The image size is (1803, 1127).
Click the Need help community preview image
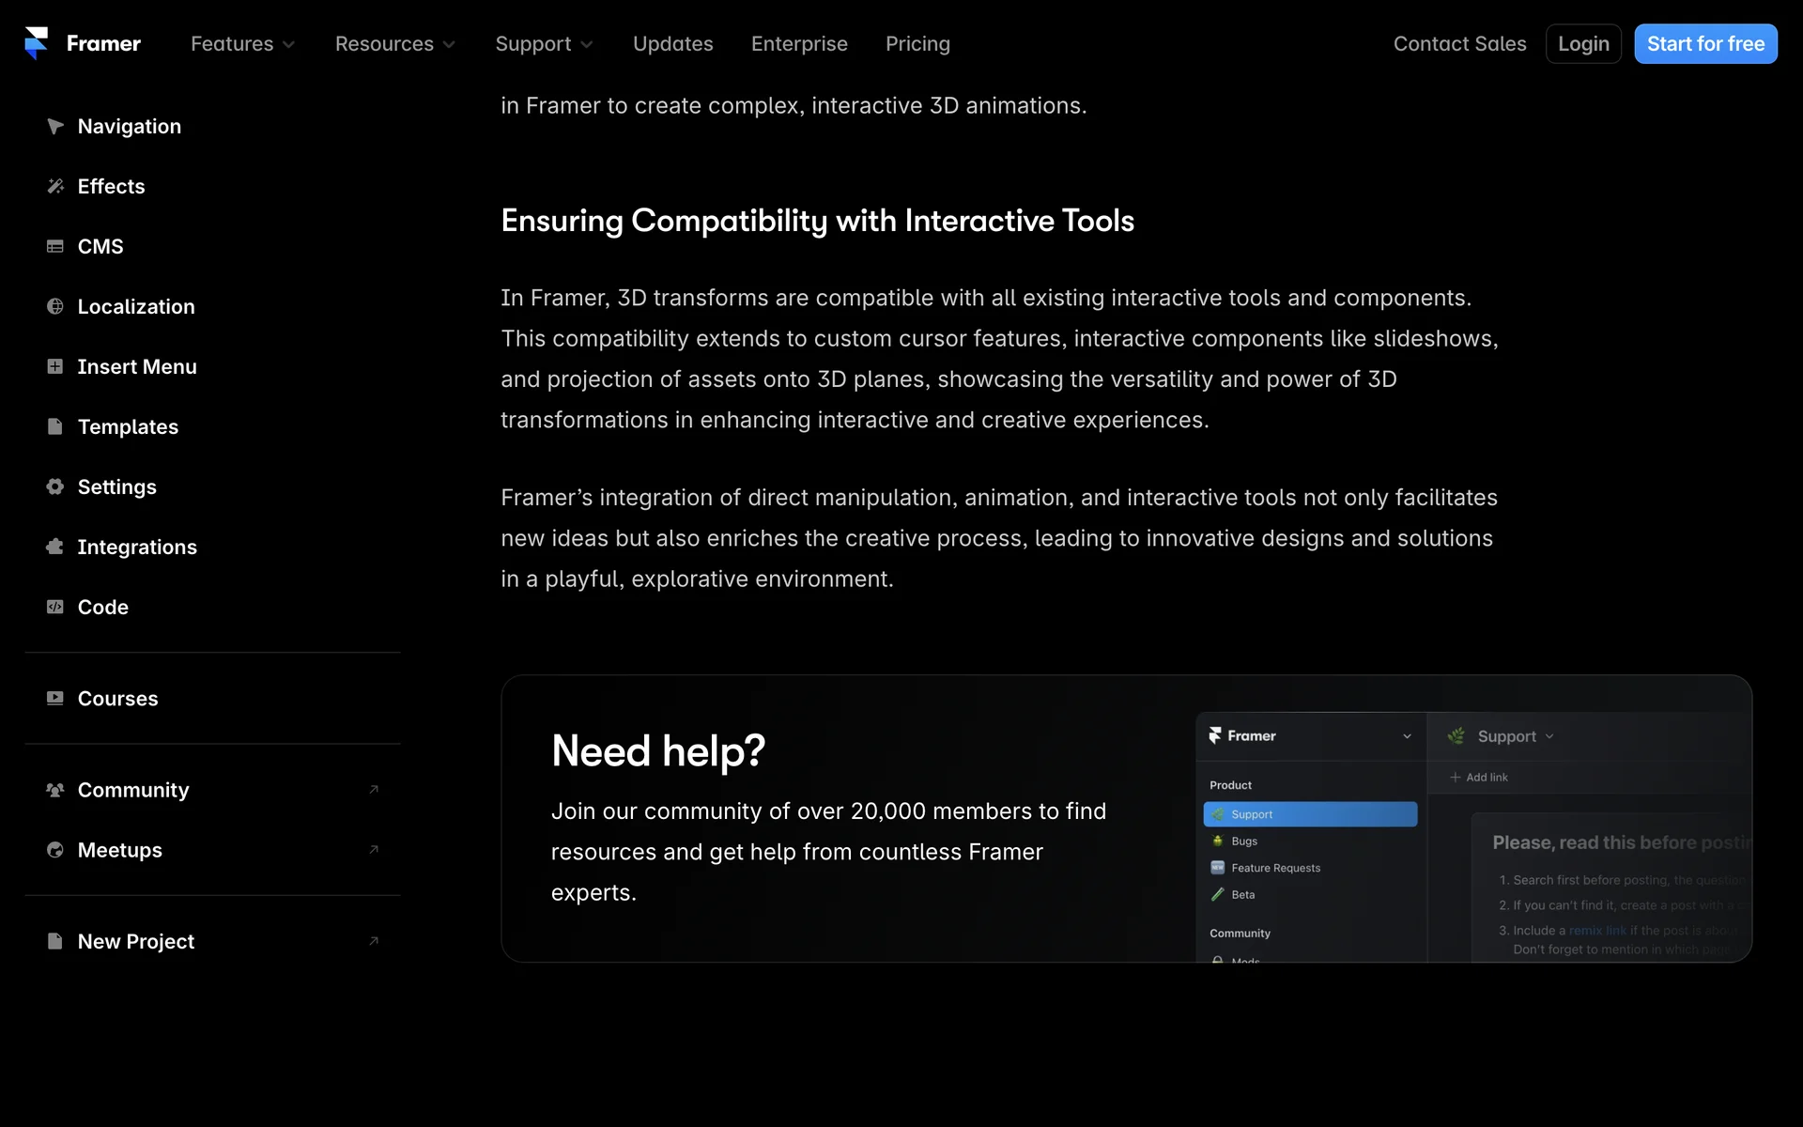pos(1472,836)
